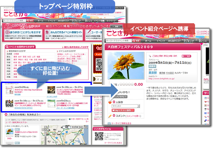
Task: Select the キャンペーン genre link
Action: 63,56
